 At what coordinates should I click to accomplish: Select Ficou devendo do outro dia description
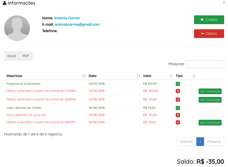click(26, 115)
